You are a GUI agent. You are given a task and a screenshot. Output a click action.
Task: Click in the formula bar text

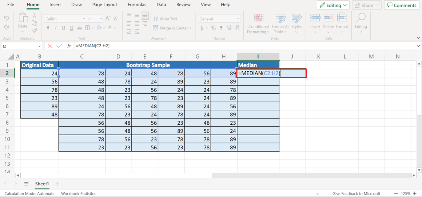(92, 46)
